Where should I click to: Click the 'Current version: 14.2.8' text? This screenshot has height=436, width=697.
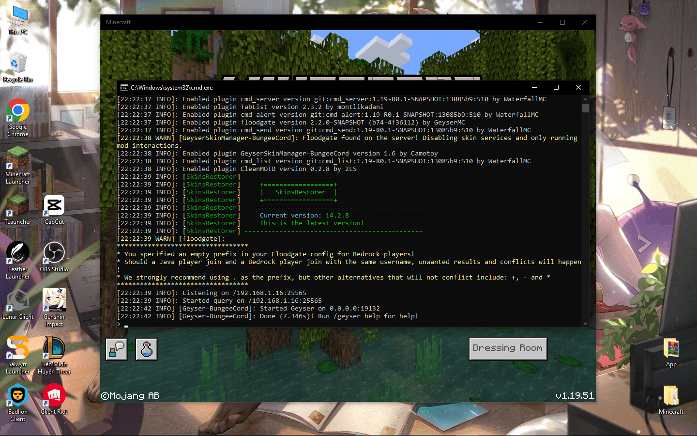click(x=304, y=216)
